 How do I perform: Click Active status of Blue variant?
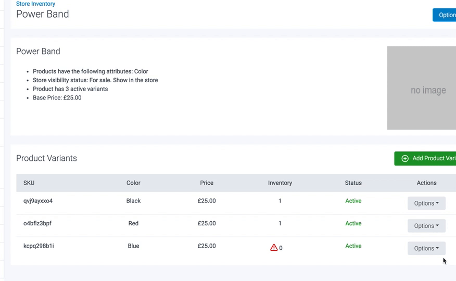click(x=353, y=246)
